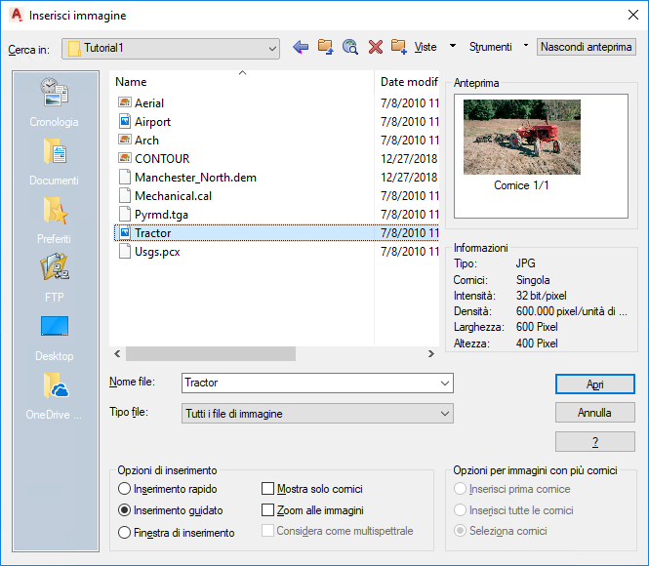Click the Nascondi anteprima button

click(587, 47)
